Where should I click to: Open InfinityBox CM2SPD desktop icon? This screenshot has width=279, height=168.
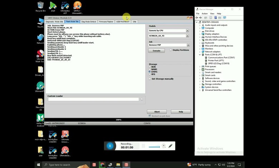53,153
